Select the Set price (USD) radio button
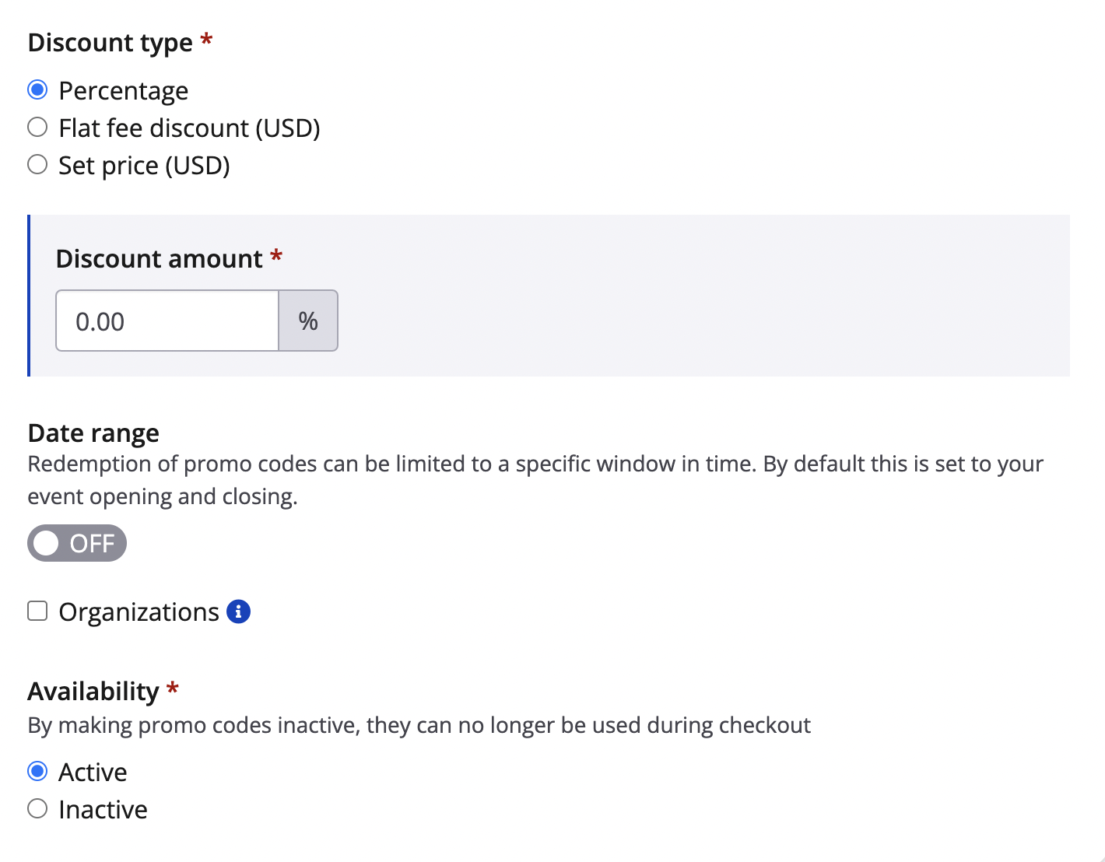The width and height of the screenshot is (1105, 862). click(37, 165)
